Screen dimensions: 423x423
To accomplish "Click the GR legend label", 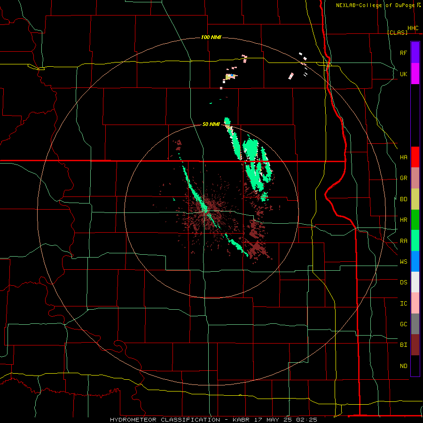I will pyautogui.click(x=403, y=178).
